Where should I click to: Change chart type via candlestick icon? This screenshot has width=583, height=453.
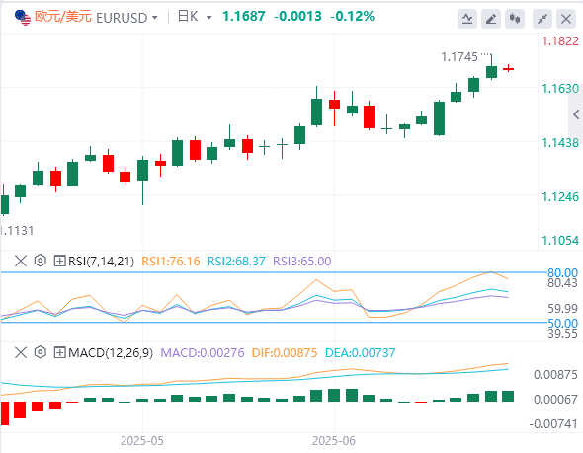point(515,19)
